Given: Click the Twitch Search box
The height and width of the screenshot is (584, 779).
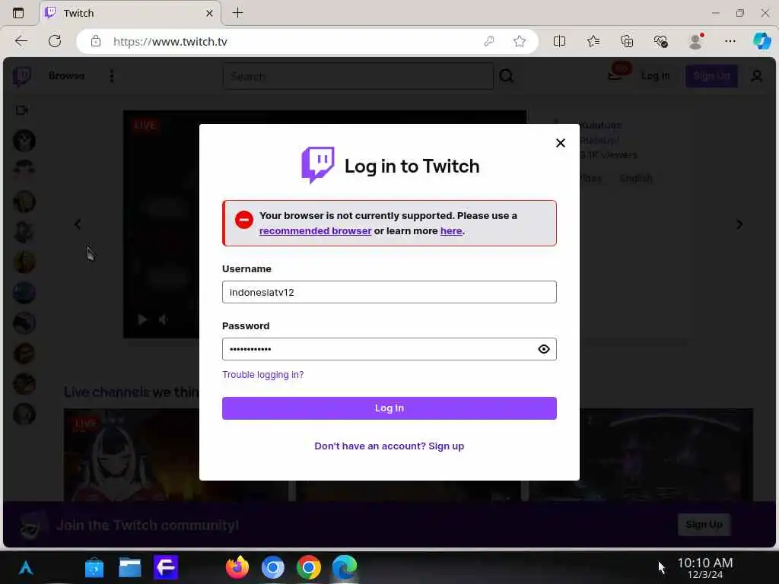Looking at the screenshot, I should pos(358,77).
